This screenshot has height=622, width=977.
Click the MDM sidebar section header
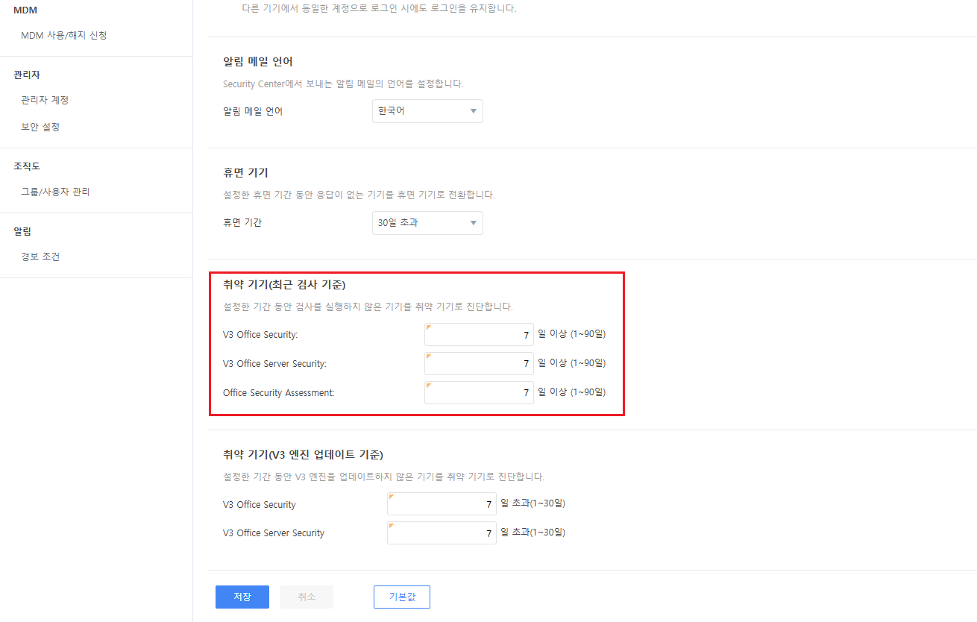tap(25, 10)
